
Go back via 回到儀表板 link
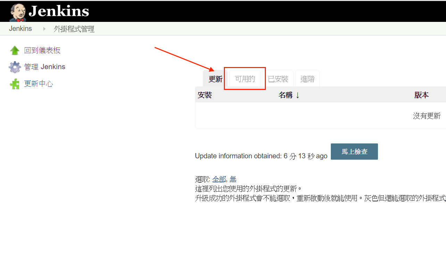click(x=42, y=50)
